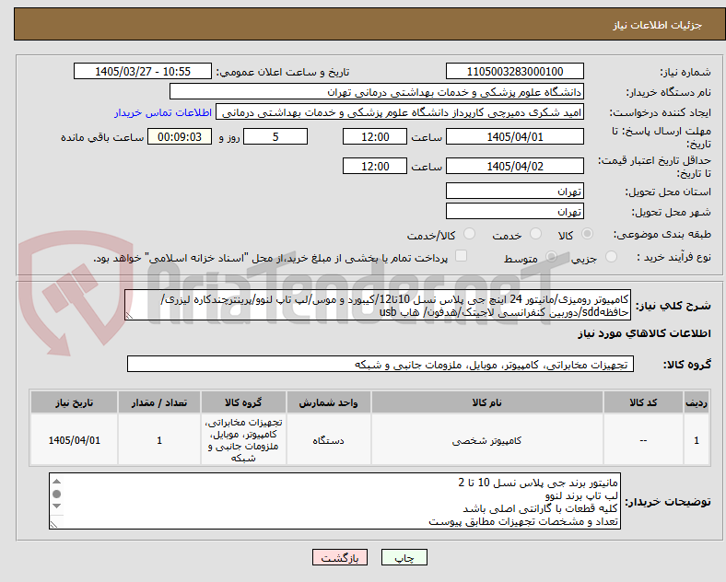This screenshot has width=726, height=582.
Task: Click the تعداد / مقدار column header
Action: coord(158,402)
